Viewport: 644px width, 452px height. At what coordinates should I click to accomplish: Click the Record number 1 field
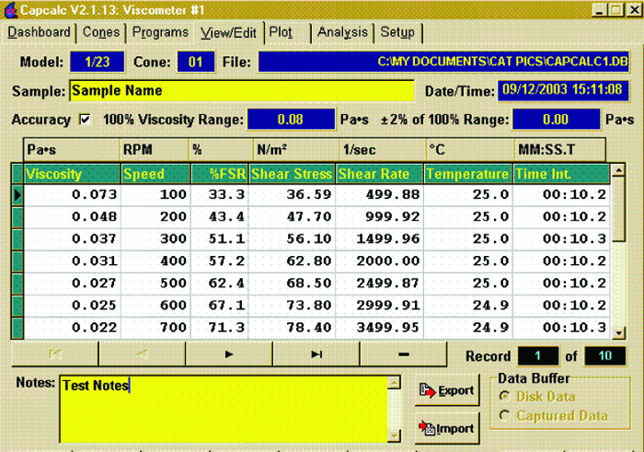tap(538, 356)
